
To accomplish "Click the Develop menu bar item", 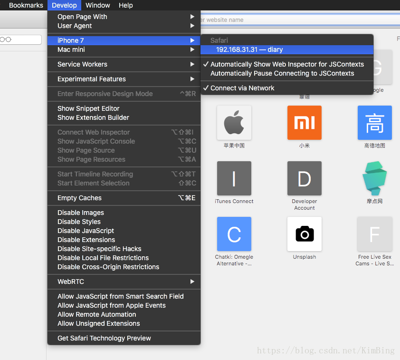I will click(64, 5).
